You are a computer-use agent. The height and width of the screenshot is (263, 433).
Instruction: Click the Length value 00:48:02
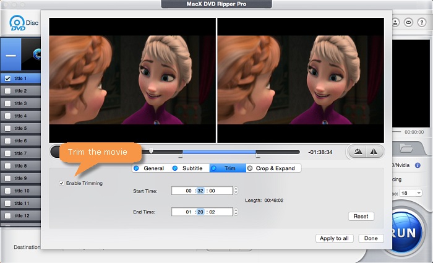point(273,200)
